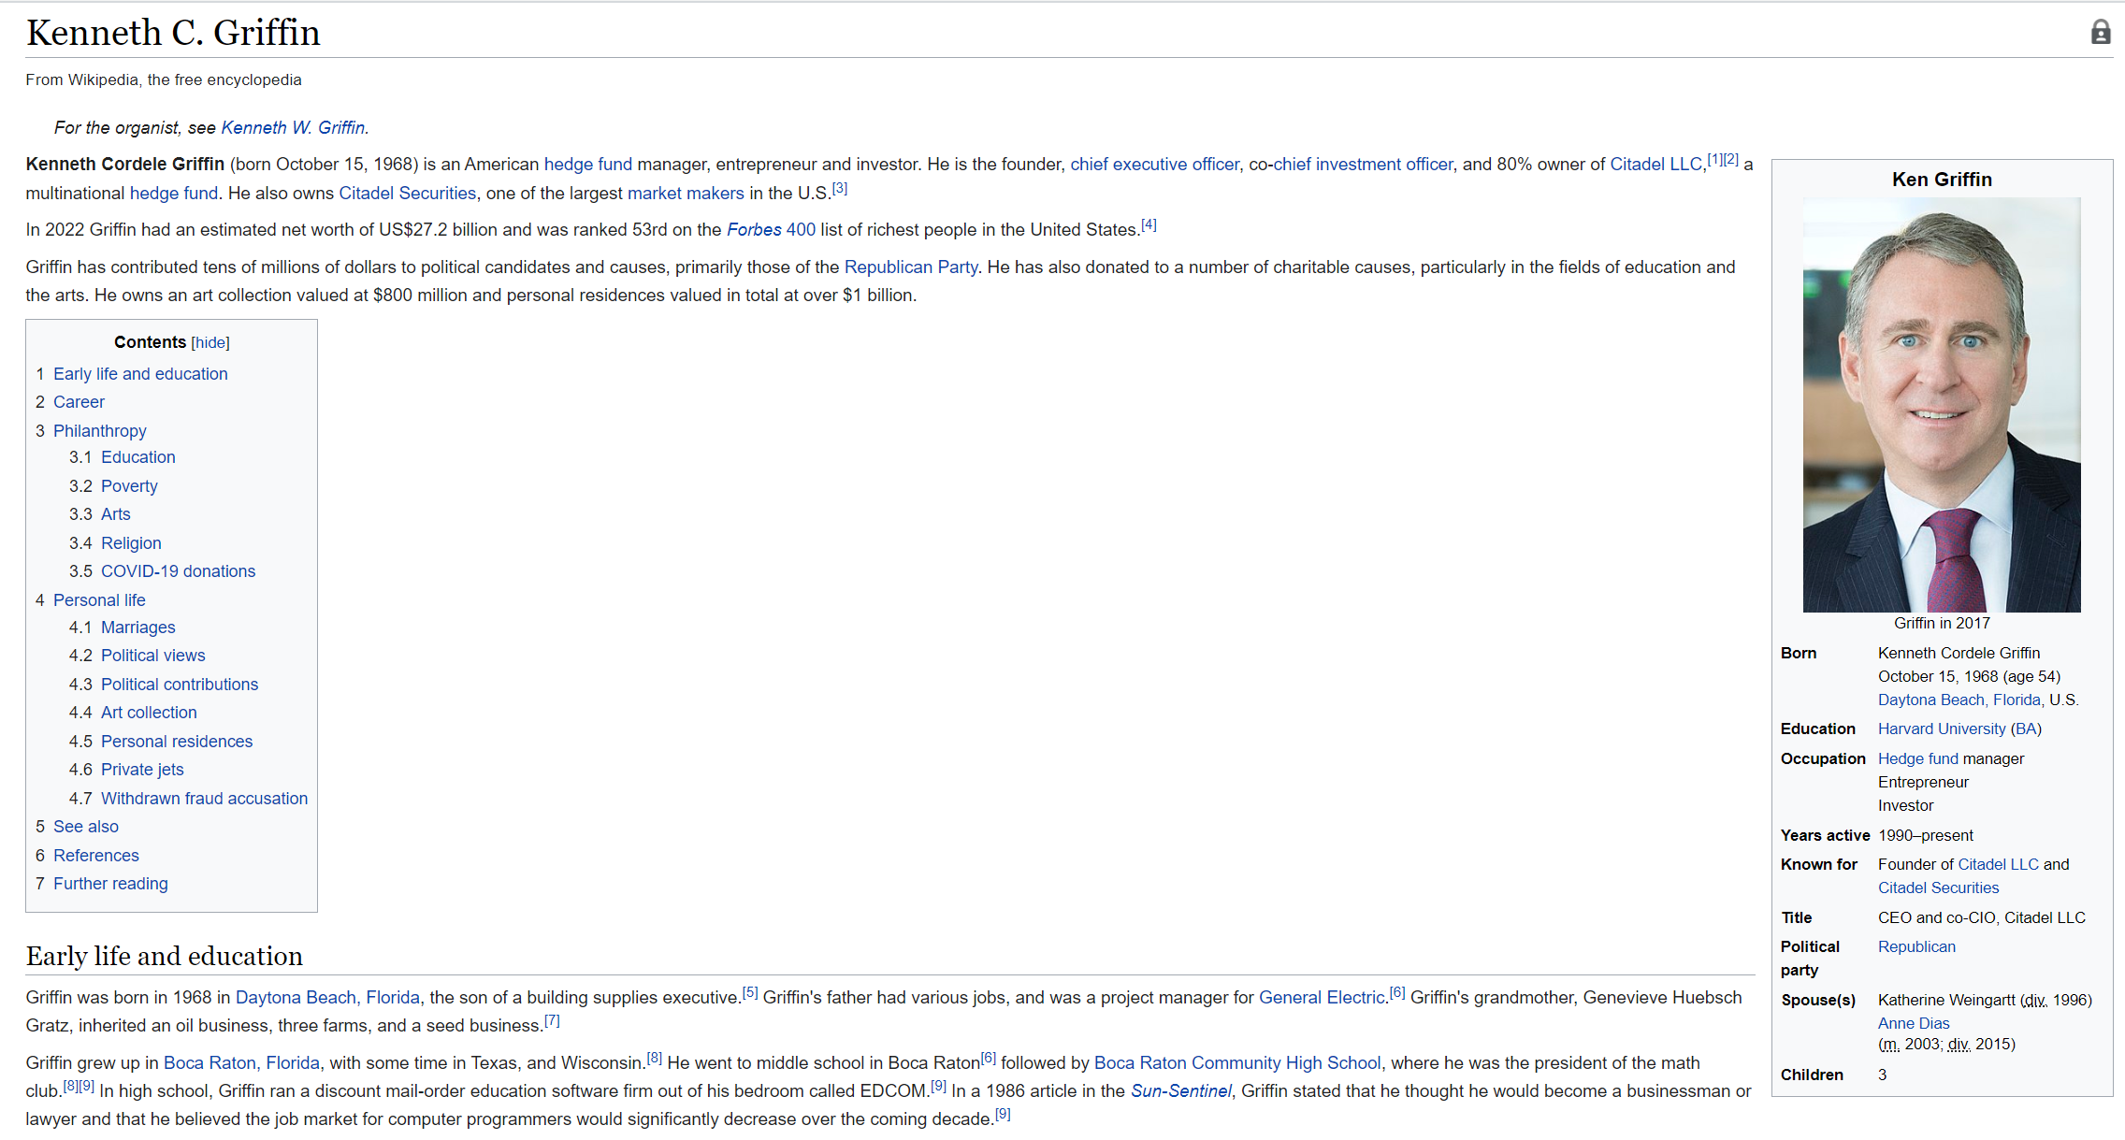Go to Early life and education in Contents
Image resolution: width=2125 pixels, height=1140 pixels.
pos(140,374)
